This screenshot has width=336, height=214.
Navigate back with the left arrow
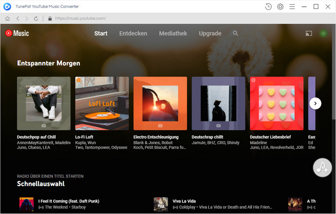coord(18,18)
